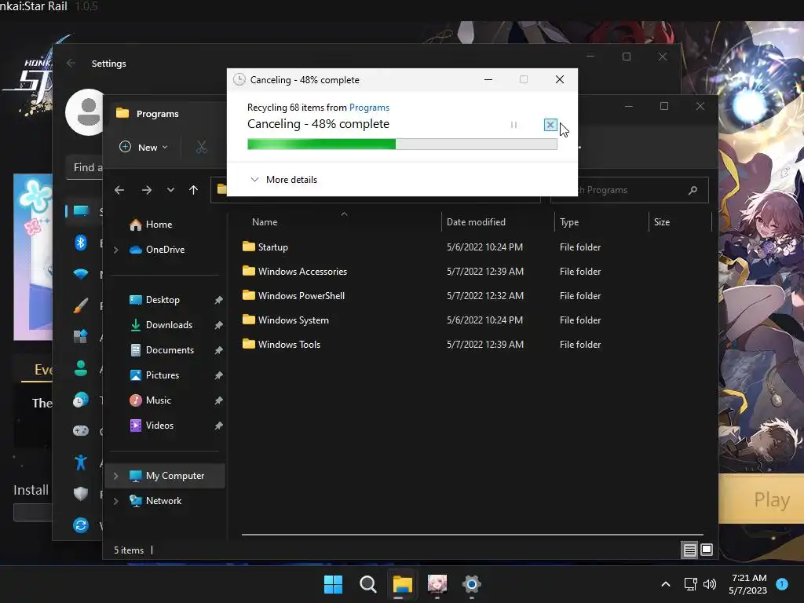Screen dimensions: 804x603
Task: Go forward in File Explorer navigation
Action: 147,190
